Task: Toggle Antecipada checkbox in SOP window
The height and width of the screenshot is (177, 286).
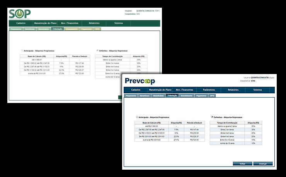Action: tap(22, 51)
